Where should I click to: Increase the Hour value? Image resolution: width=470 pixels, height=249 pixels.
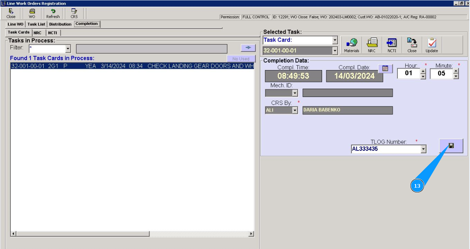[x=423, y=71]
